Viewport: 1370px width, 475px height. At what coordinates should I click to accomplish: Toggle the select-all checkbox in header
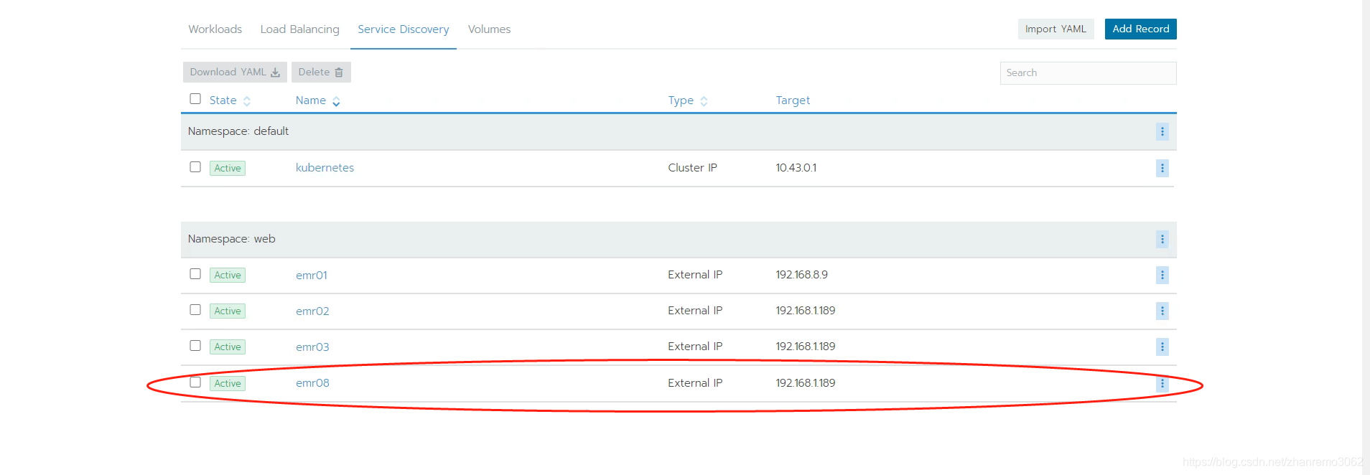coord(195,99)
